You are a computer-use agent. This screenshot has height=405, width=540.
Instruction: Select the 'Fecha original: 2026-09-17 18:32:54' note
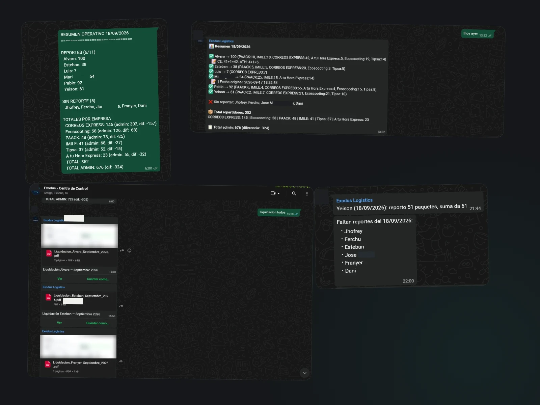point(248,82)
